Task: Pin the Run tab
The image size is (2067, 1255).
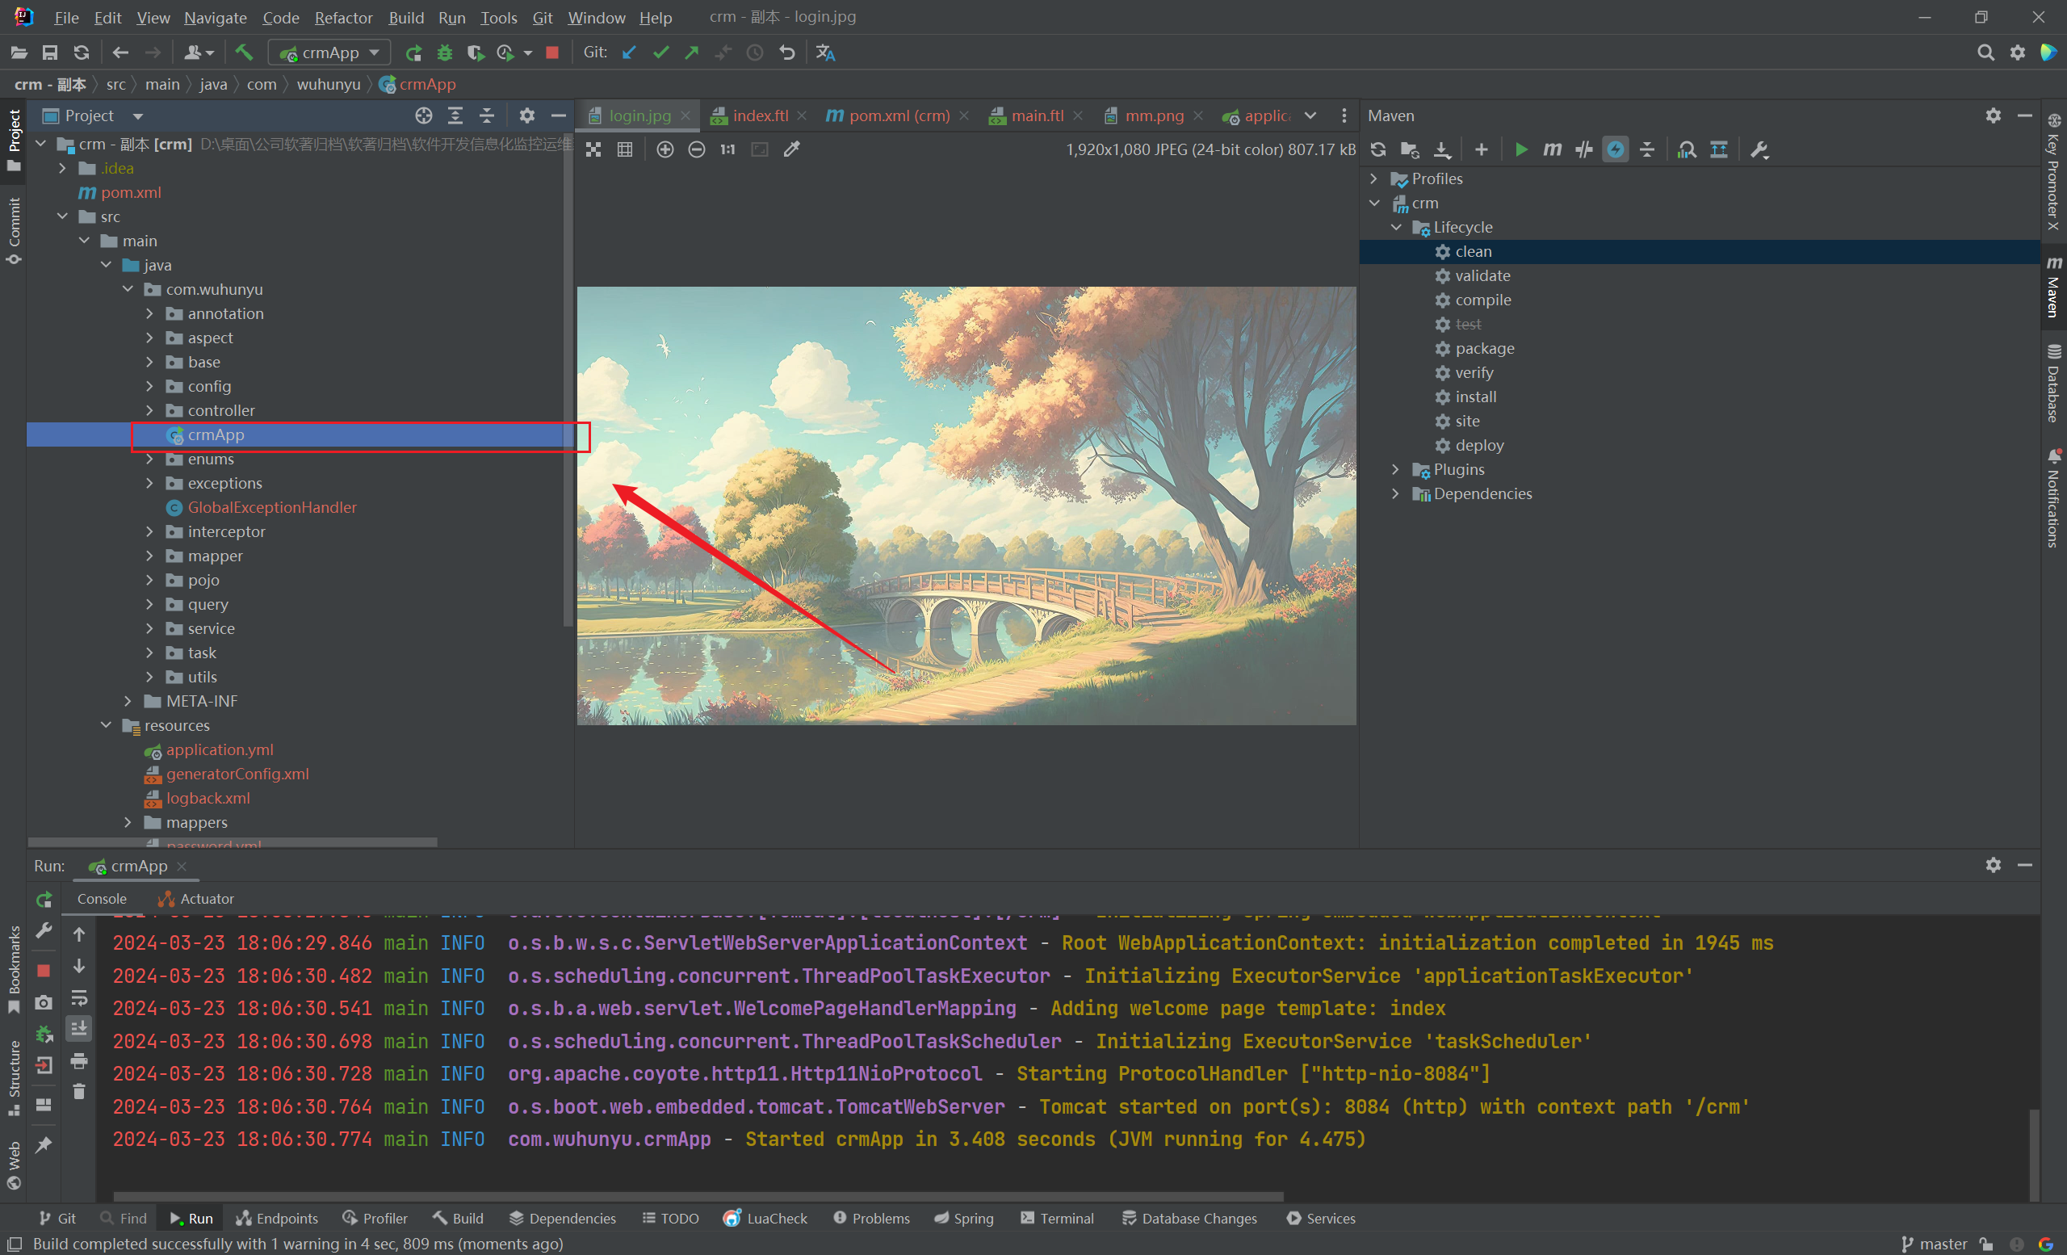Action: [44, 1145]
